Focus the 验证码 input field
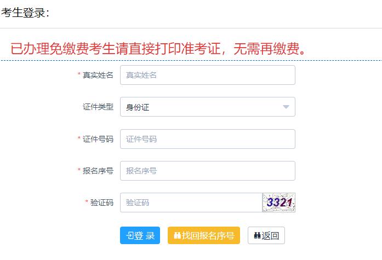This screenshot has width=382, height=260. pos(191,203)
